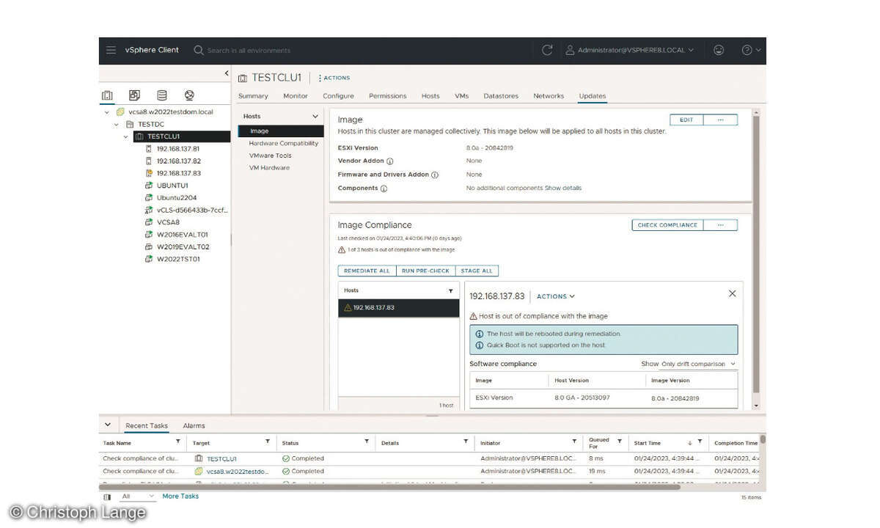Open more options next to EDIT

tap(720, 120)
